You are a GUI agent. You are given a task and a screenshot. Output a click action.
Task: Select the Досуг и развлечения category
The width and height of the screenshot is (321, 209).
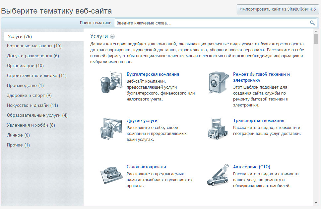click(x=33, y=56)
